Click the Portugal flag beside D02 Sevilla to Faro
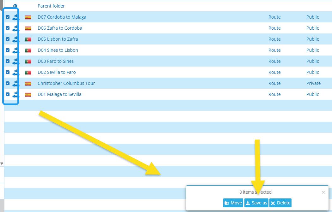The image size is (332, 212). point(28,73)
